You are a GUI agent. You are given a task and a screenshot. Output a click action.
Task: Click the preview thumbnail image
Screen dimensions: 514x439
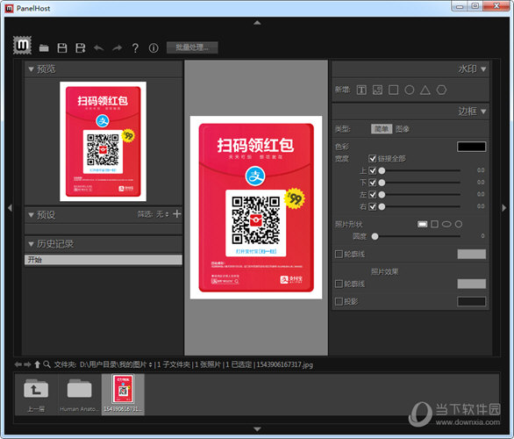(103, 141)
